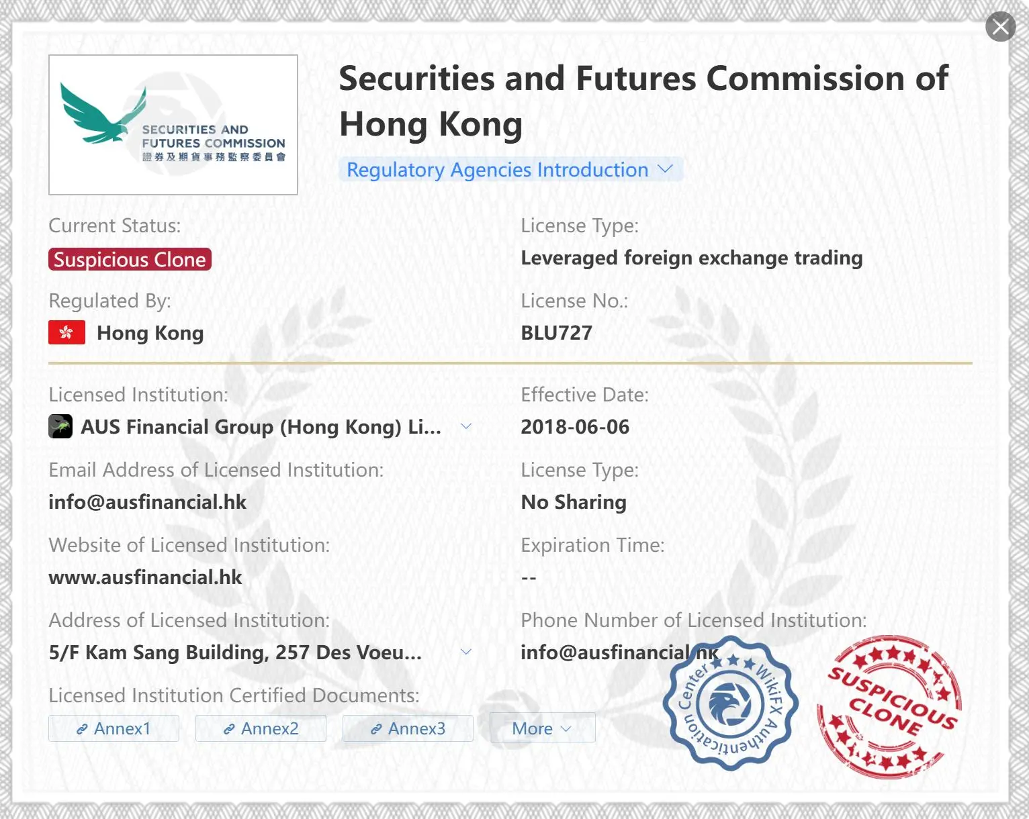Viewport: 1029px width, 819px height.
Task: Expand the full institution address
Action: point(466,652)
